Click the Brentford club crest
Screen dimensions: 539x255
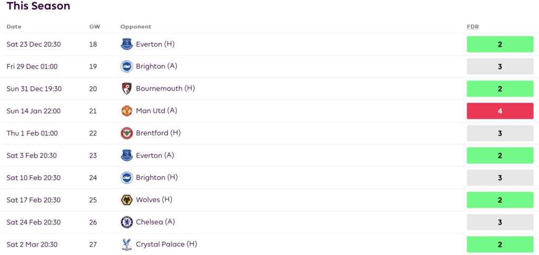click(x=126, y=133)
